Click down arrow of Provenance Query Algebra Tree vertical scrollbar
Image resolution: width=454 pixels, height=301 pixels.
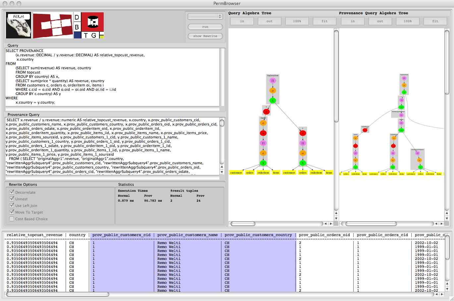pyautogui.click(x=448, y=218)
